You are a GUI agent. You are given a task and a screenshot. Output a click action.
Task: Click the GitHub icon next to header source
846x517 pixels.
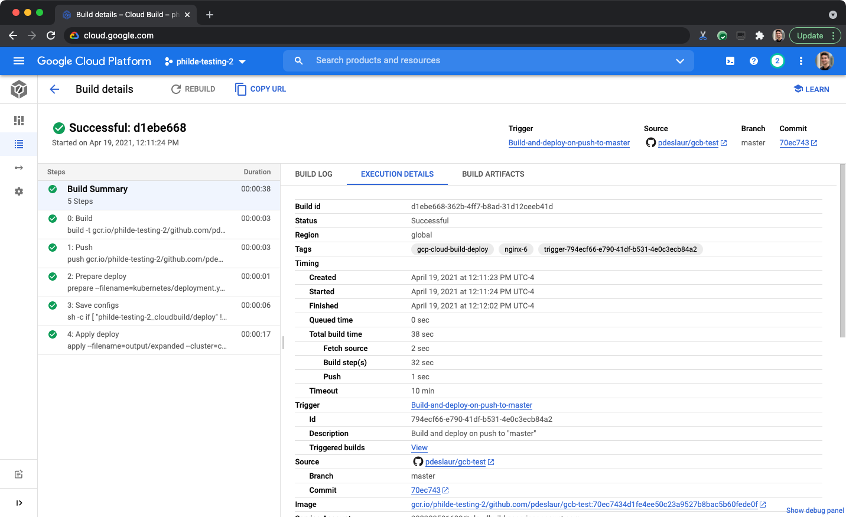point(650,142)
